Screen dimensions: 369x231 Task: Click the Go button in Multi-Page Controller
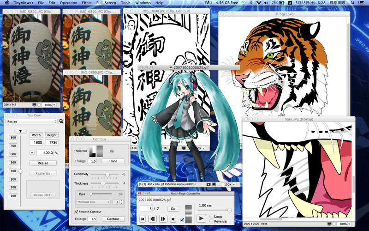173,209
